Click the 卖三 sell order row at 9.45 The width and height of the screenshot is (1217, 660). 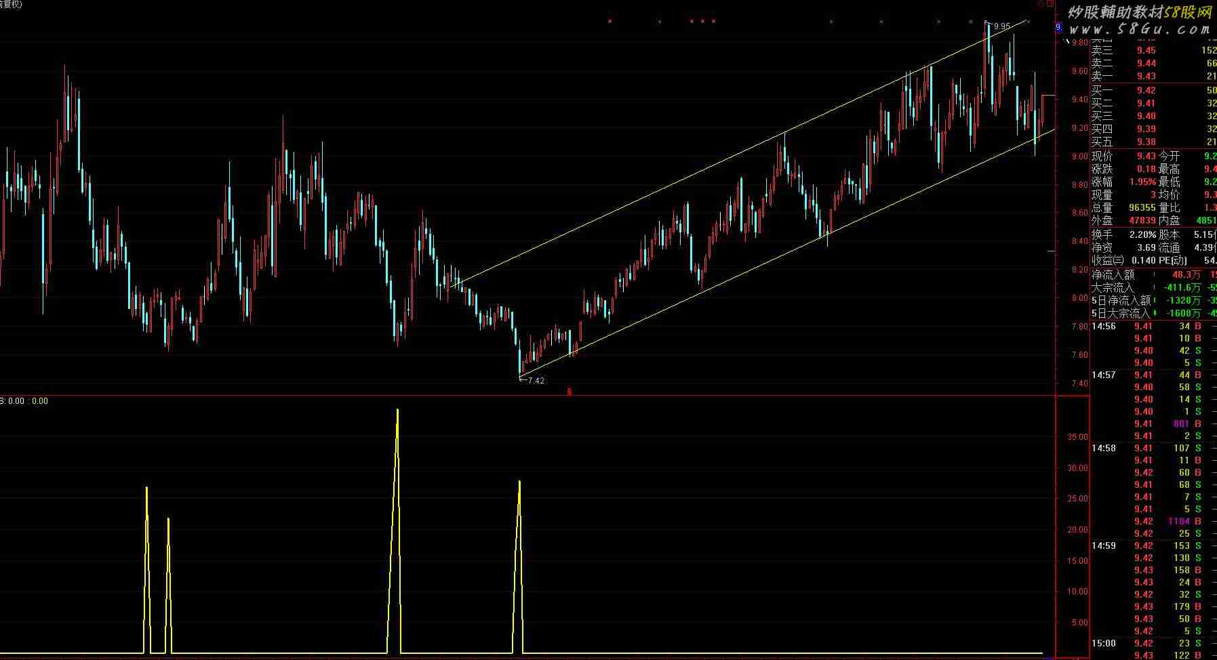pyautogui.click(x=1153, y=50)
